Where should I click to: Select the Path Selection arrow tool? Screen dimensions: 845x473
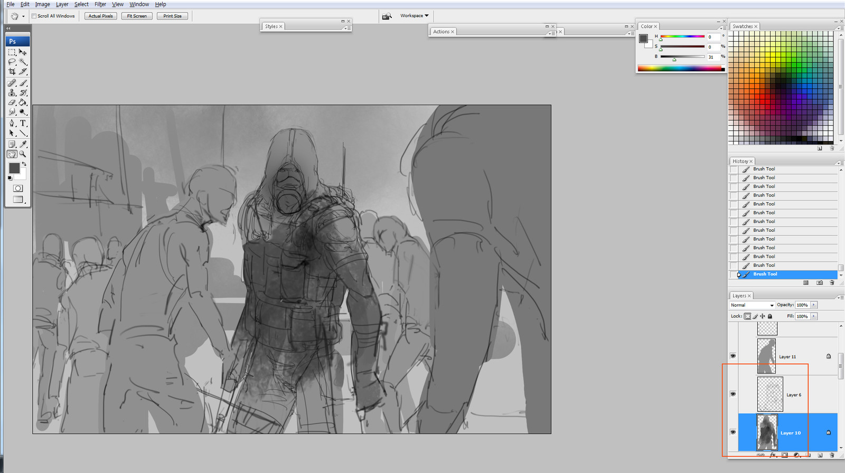12,133
